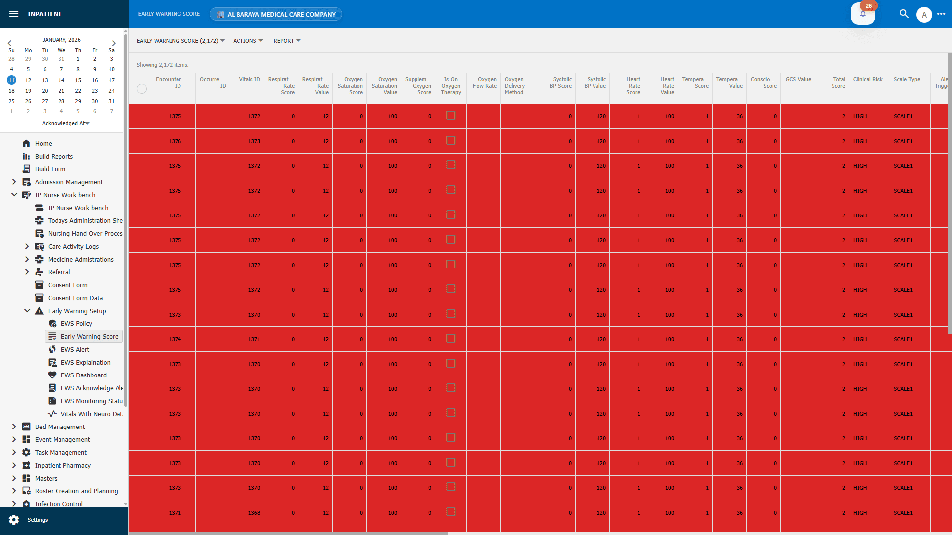Collapse the Early Warning Setup section

[x=27, y=311]
